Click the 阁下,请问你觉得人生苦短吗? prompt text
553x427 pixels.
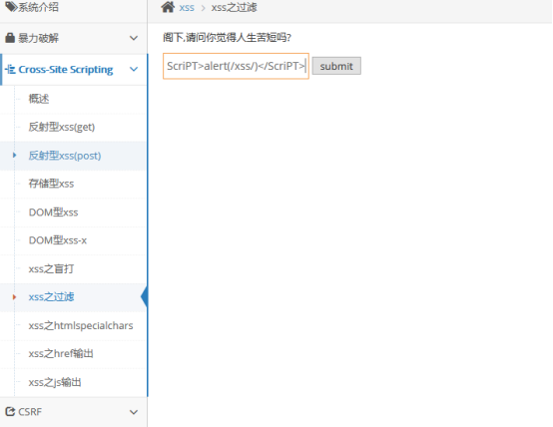point(227,37)
